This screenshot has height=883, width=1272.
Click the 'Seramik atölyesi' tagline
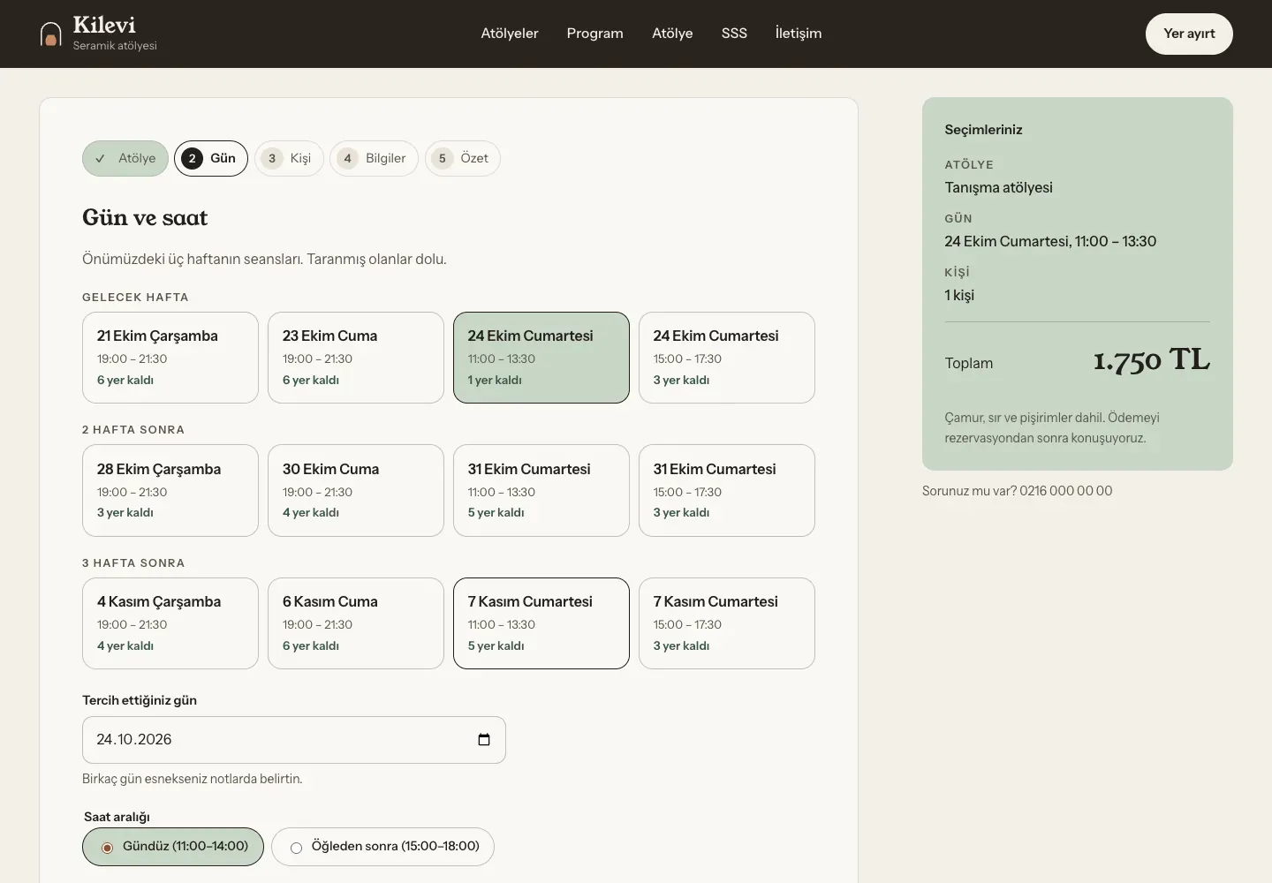tap(115, 46)
